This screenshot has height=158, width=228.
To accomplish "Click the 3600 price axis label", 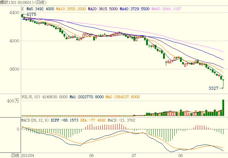I will click(x=14, y=69).
